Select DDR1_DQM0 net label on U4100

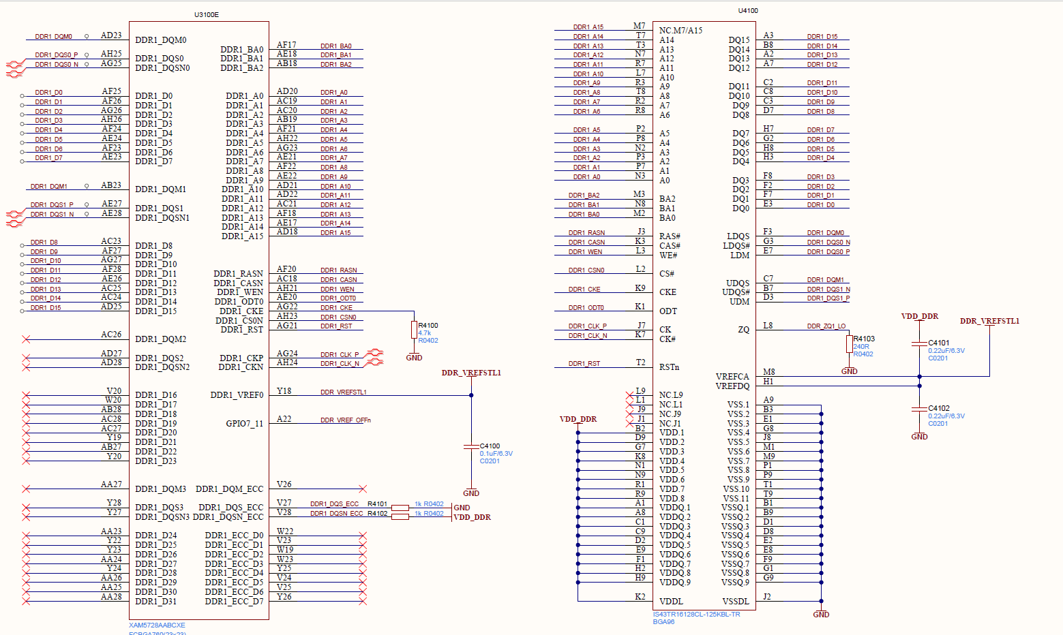826,232
